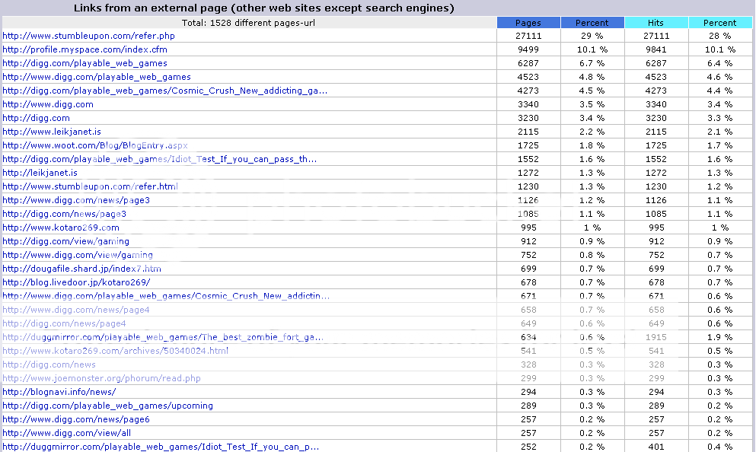756x452 pixels.
Task: Visit the link reading exactly http://www.kotaro269.com
Action: pyautogui.click(x=61, y=228)
